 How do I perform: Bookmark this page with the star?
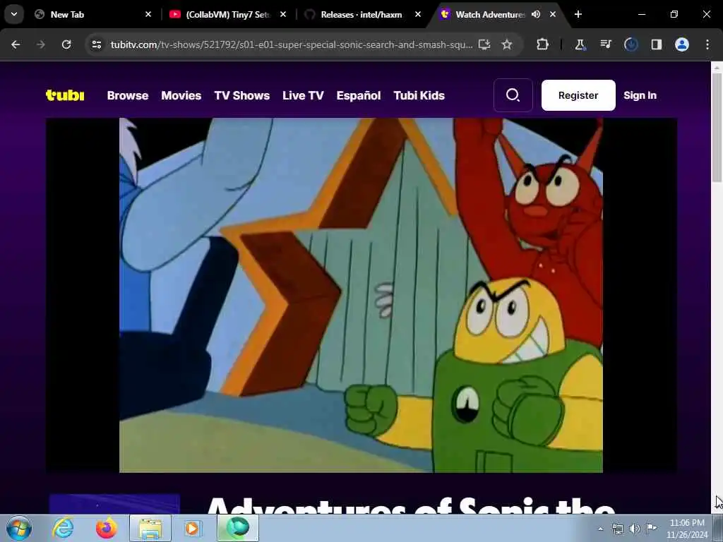pyautogui.click(x=507, y=44)
